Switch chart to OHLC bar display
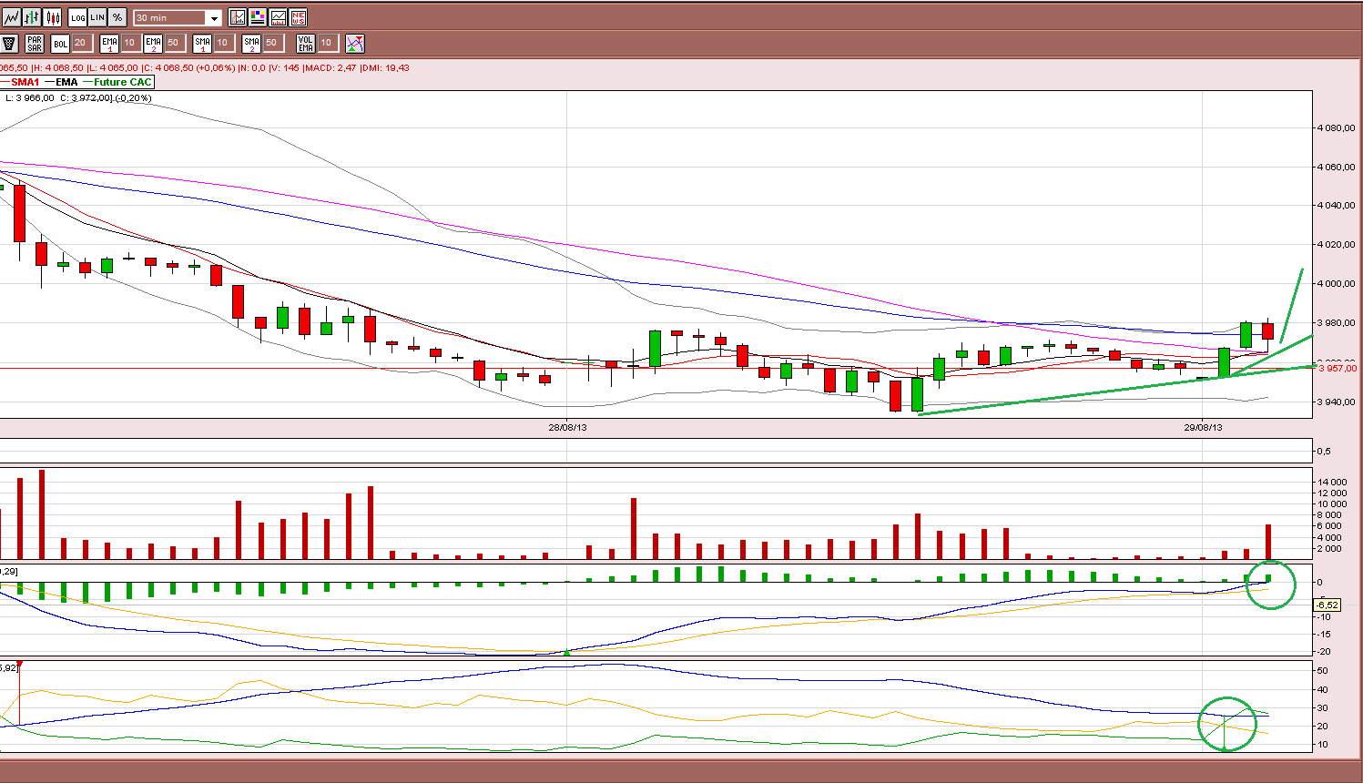 click(32, 17)
